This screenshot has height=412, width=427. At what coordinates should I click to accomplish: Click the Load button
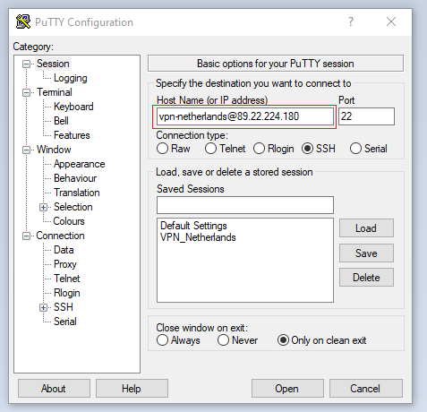point(366,228)
